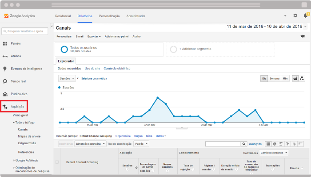Open the account dropdown arrow in header
The image size is (311, 177).
[285, 16]
